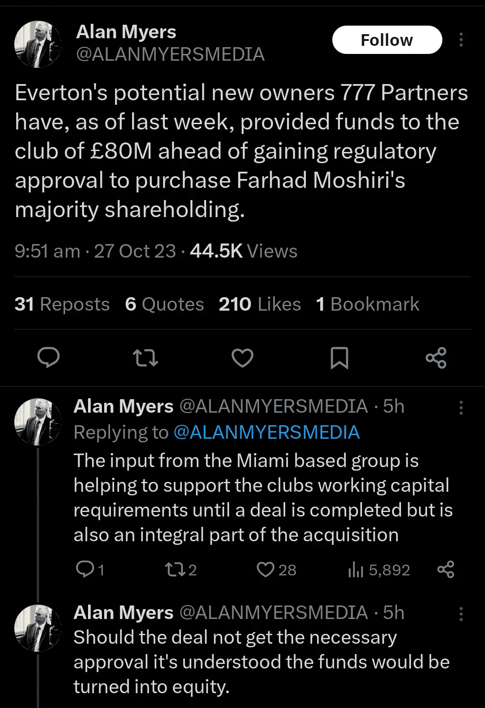Like the main tweet with heart icon

(x=242, y=358)
